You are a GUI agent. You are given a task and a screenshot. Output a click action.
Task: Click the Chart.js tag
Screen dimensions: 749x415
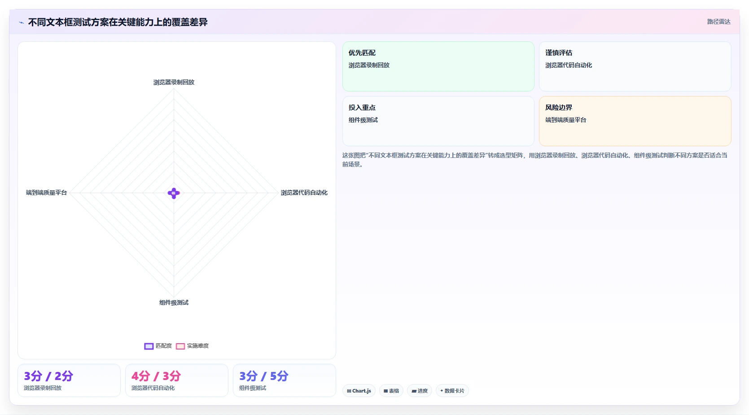pos(359,391)
